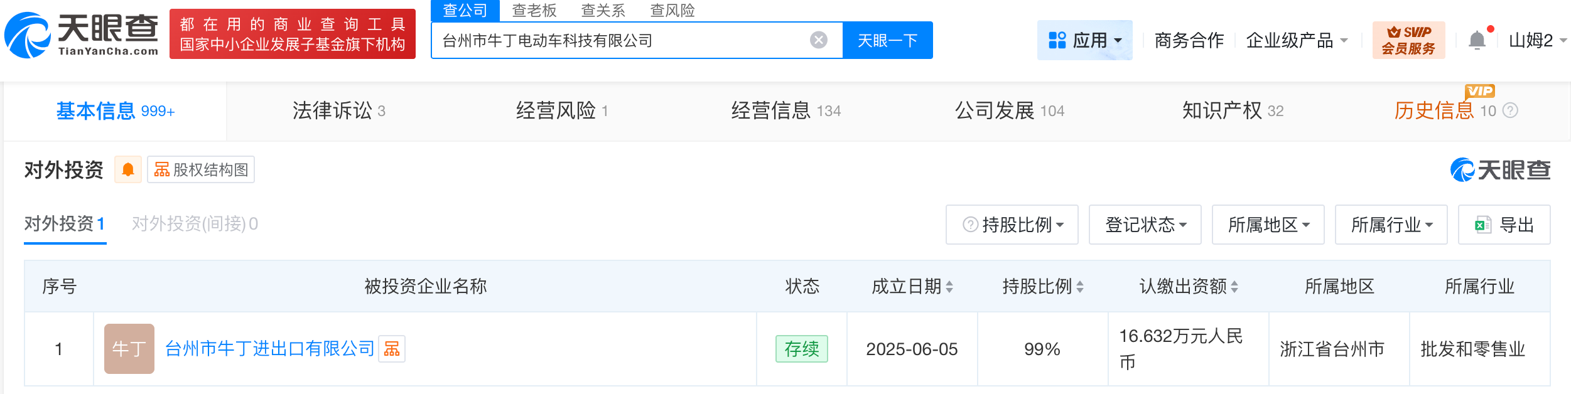Click the SVIP 会员服务 badge
The image size is (1571, 394).
click(1408, 41)
